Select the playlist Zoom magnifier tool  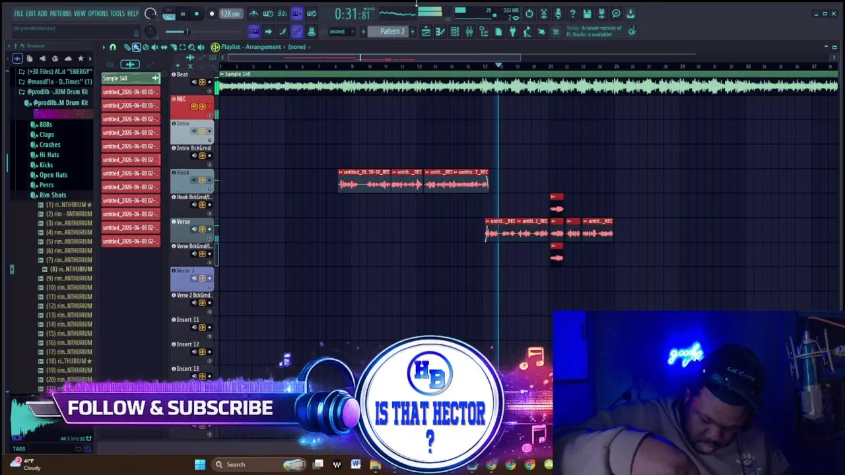click(x=191, y=47)
